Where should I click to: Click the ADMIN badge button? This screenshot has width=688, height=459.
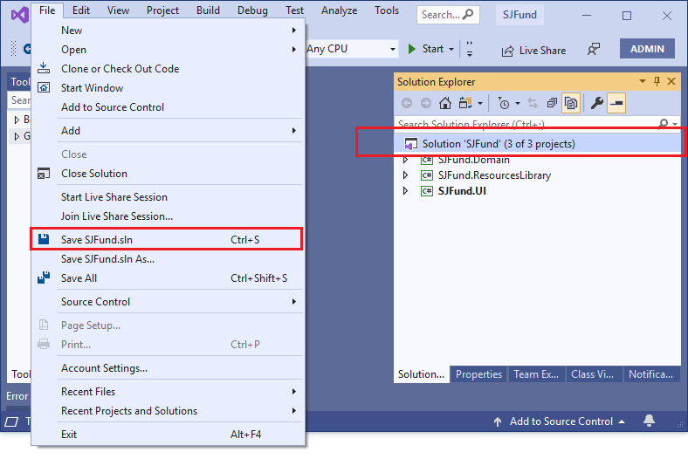pos(647,49)
